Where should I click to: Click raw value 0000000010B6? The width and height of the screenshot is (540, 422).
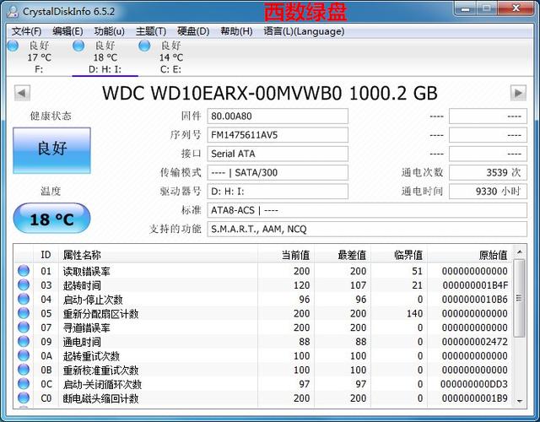pyautogui.click(x=475, y=300)
